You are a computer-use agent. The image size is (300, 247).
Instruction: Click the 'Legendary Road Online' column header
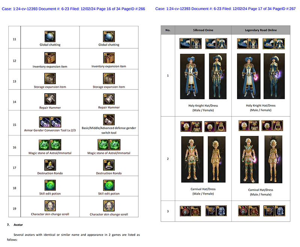(x=261, y=30)
